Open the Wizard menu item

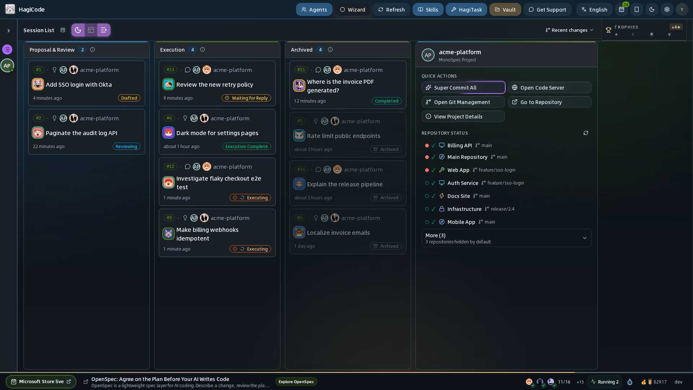click(352, 9)
